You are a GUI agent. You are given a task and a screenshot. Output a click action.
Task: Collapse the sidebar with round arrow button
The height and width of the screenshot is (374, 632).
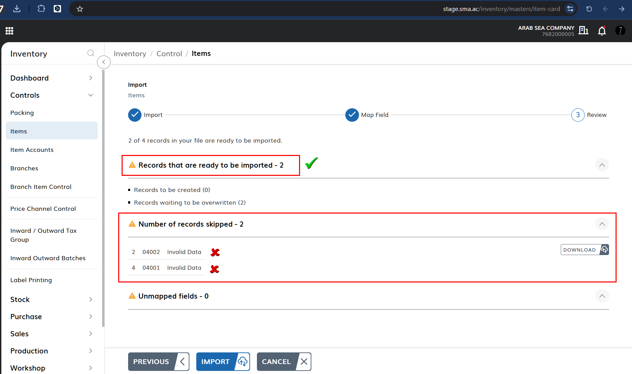(x=104, y=62)
